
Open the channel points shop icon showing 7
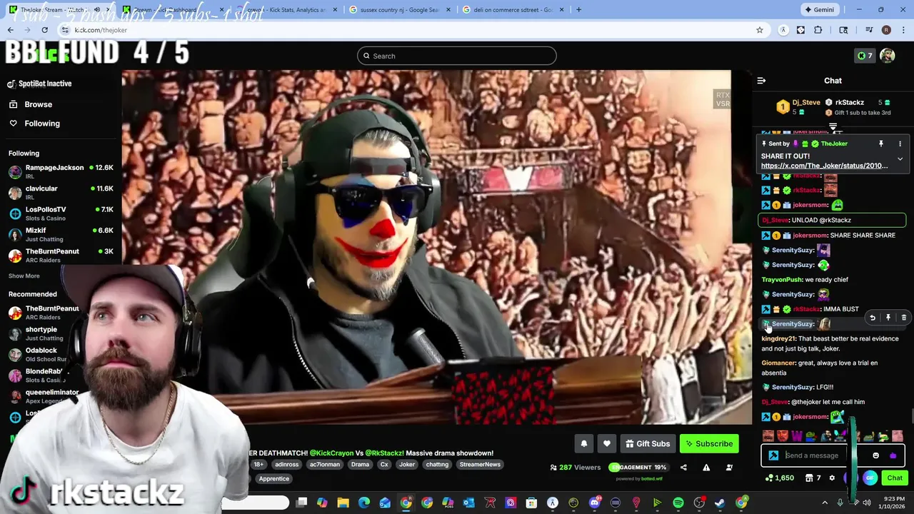pyautogui.click(x=813, y=478)
